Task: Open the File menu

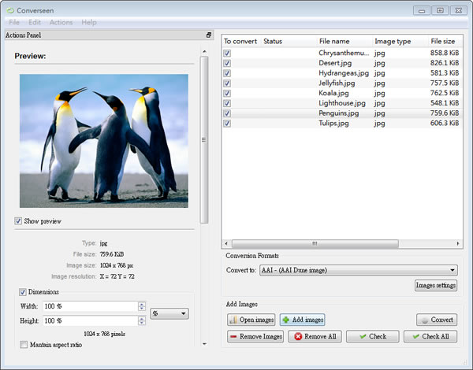Action: pyautogui.click(x=14, y=22)
